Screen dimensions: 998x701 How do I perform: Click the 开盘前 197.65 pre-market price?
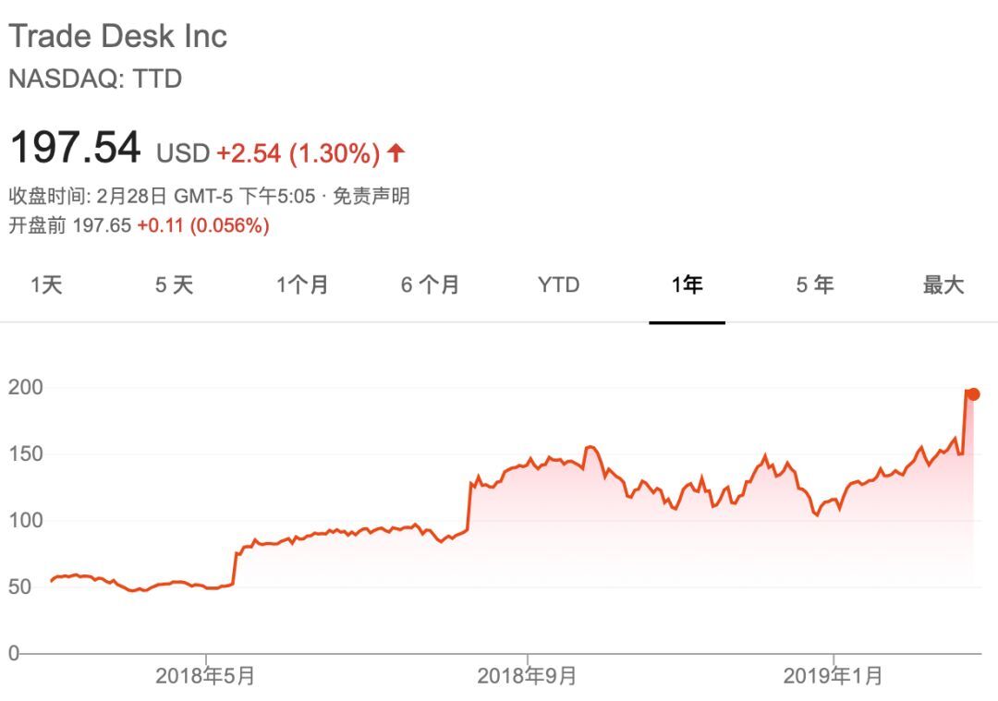click(x=70, y=225)
